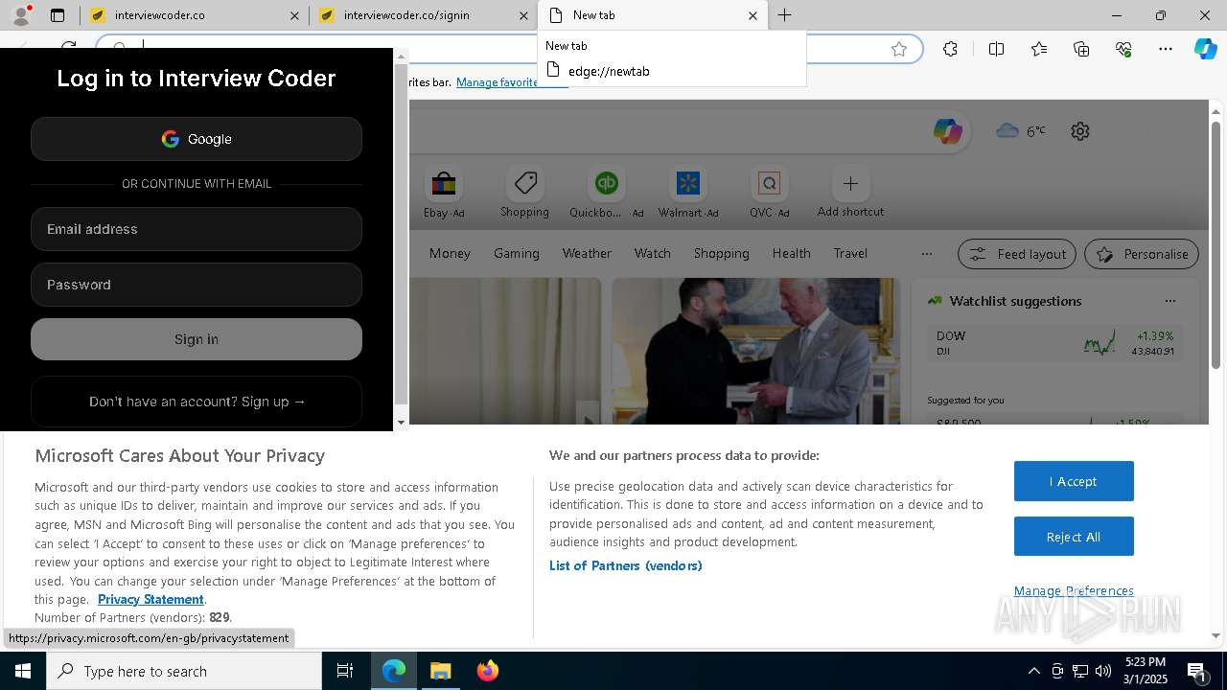Open List of Partners (vendors) link

[x=626, y=565]
